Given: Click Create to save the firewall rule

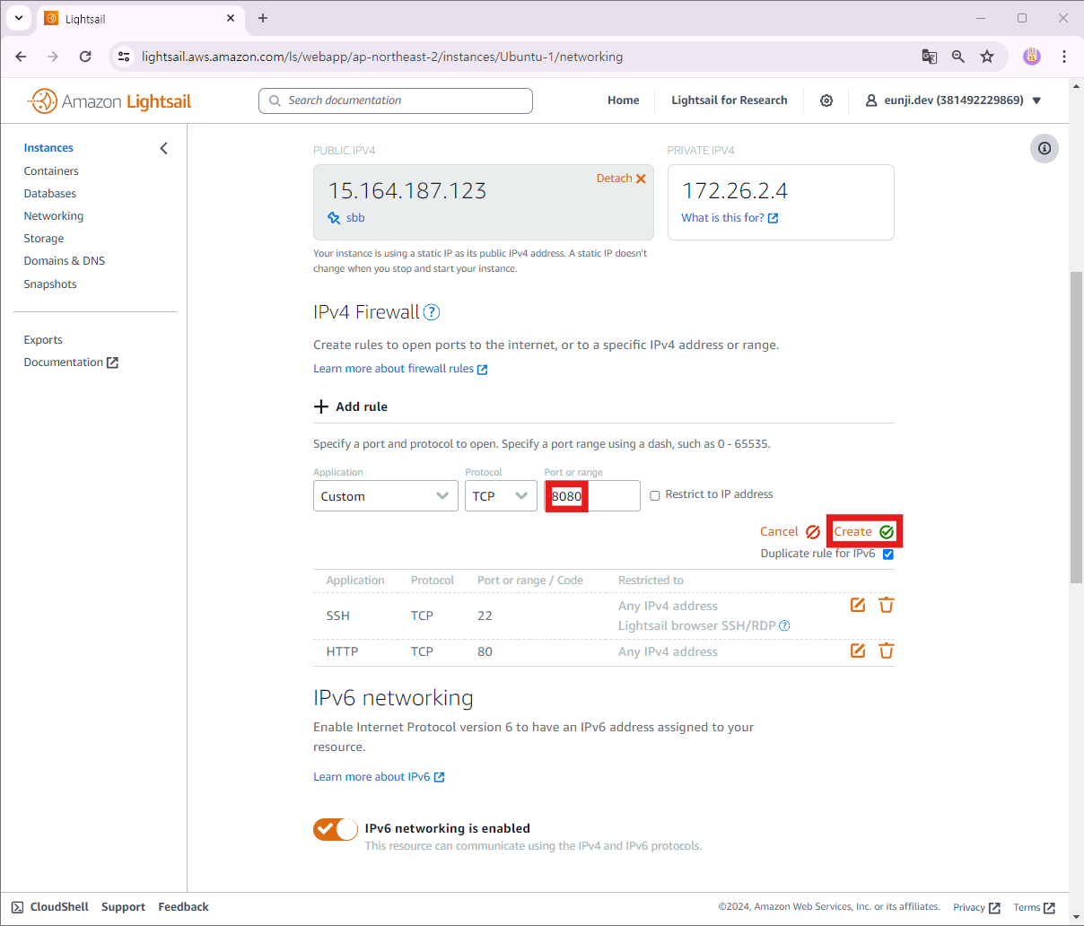Looking at the screenshot, I should (x=864, y=531).
